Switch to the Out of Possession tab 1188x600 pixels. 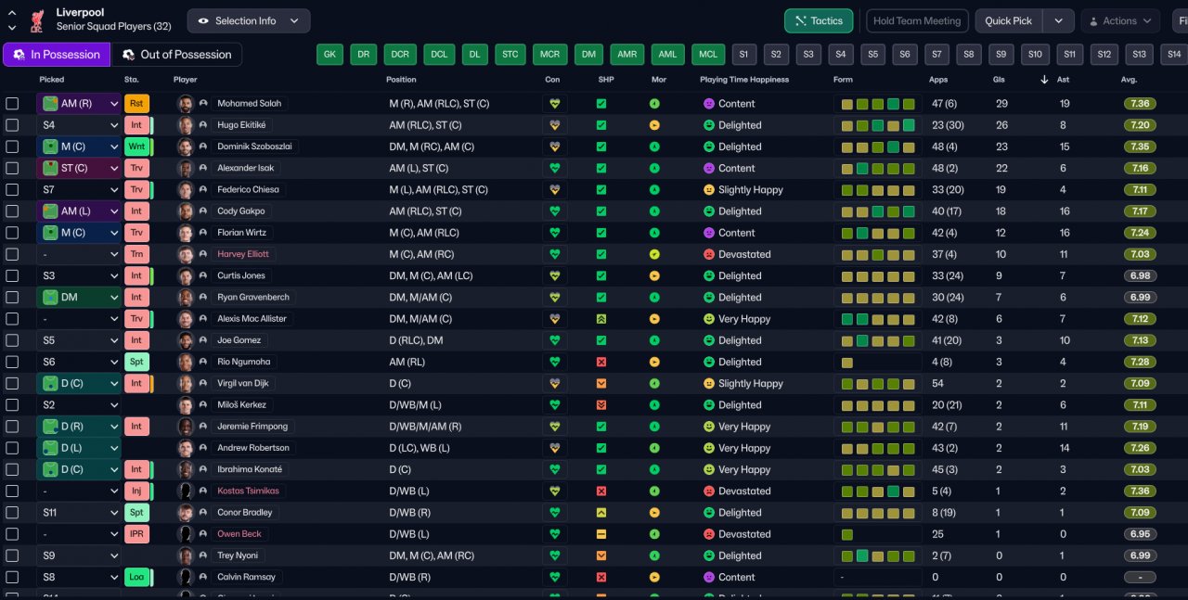coord(176,55)
